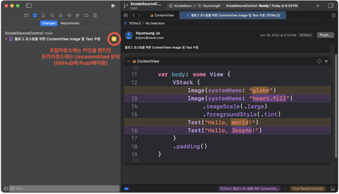The width and height of the screenshot is (339, 194).
Task: Click the added Text Hello Josync line 16
Action: (228, 131)
